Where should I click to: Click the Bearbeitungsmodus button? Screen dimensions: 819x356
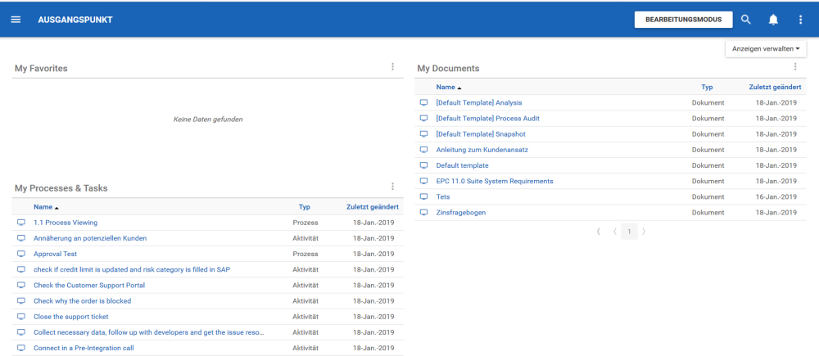683,20
